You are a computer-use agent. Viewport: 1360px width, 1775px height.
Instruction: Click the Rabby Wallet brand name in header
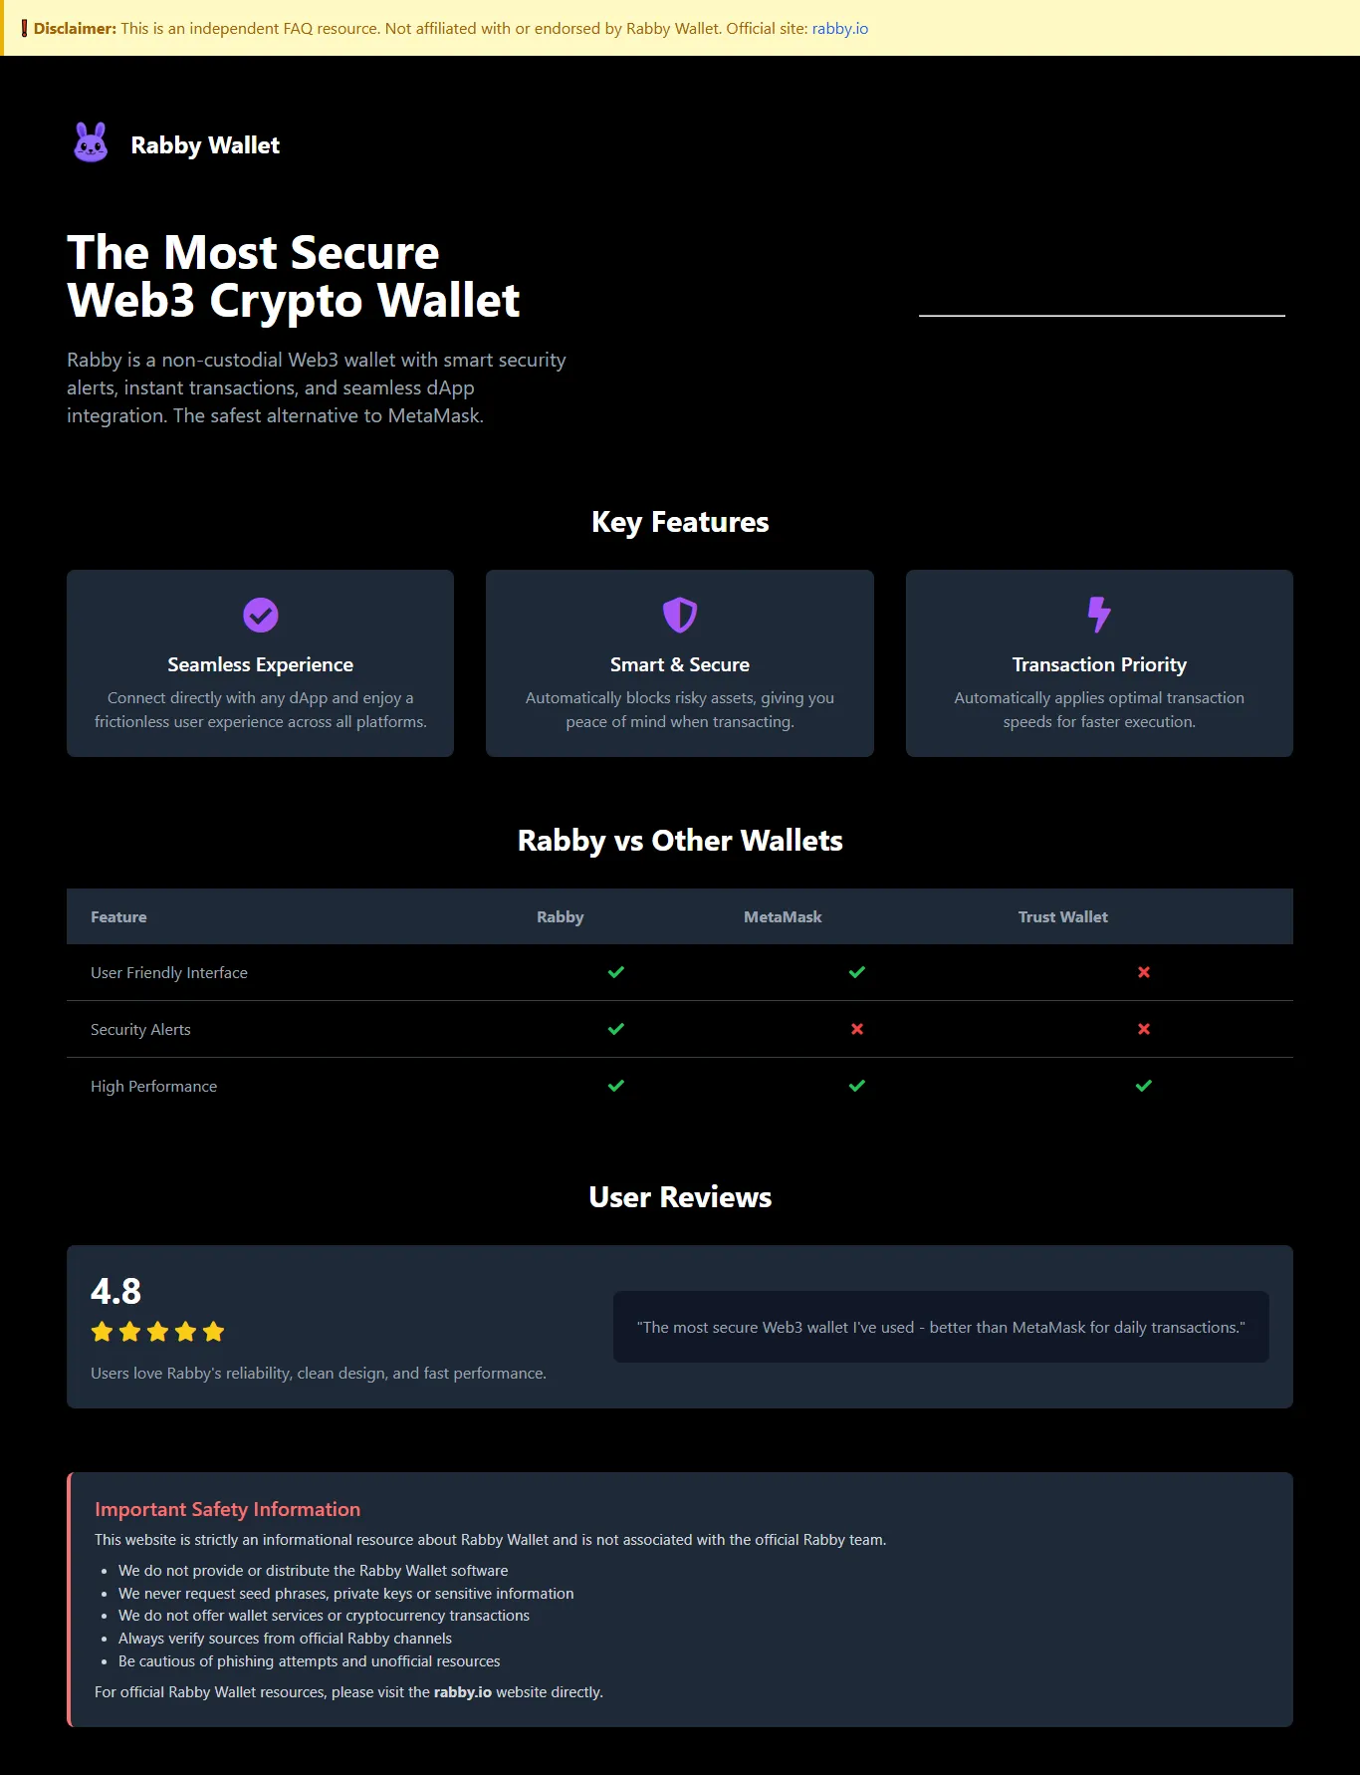coord(205,145)
